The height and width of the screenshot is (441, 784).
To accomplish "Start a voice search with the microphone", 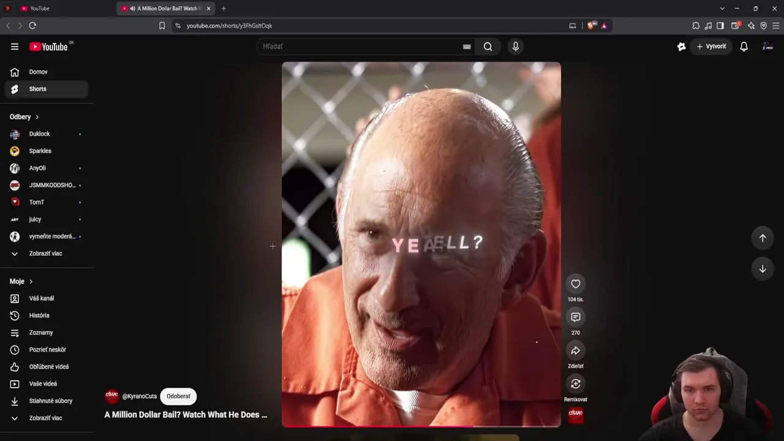I will click(x=516, y=47).
